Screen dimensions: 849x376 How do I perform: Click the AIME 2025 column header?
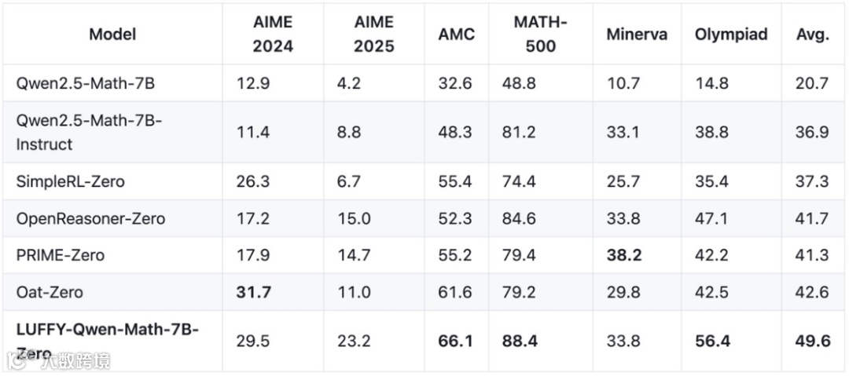click(x=373, y=34)
